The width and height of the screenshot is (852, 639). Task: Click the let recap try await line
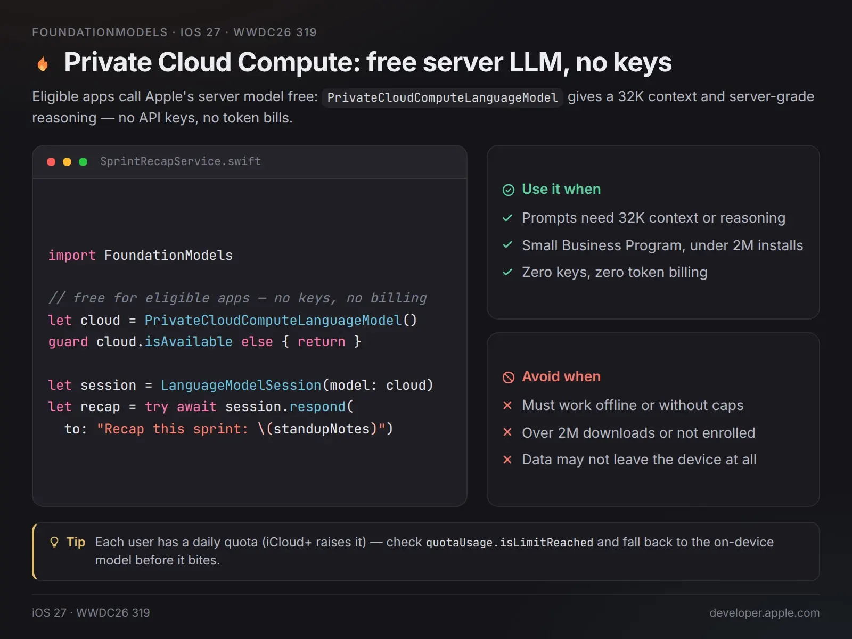click(x=201, y=407)
